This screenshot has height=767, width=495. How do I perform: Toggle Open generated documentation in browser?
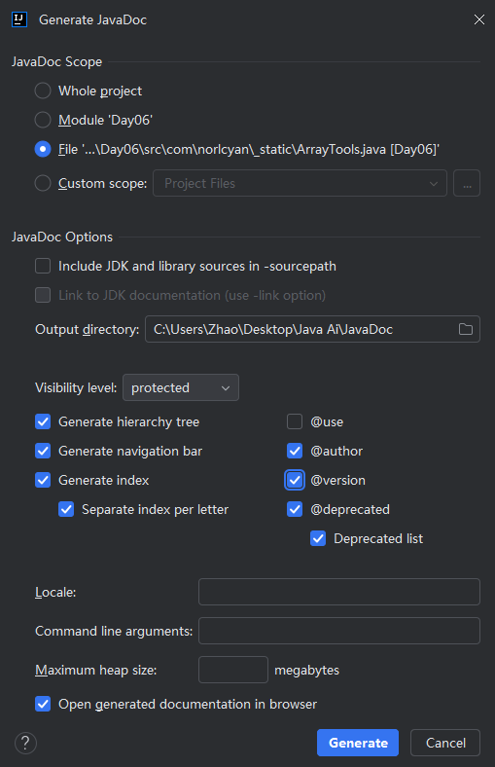[43, 704]
